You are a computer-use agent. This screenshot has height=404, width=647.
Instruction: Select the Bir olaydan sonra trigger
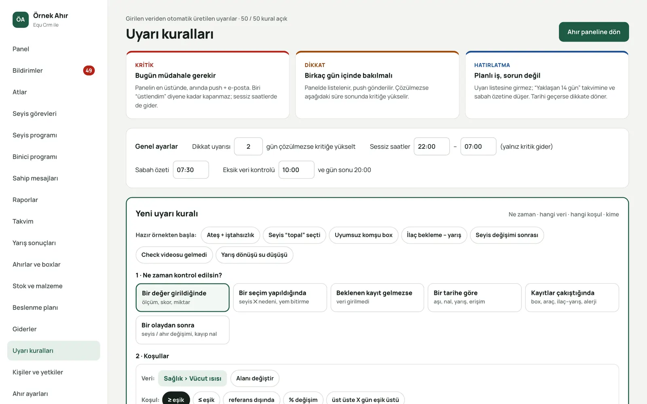(182, 330)
